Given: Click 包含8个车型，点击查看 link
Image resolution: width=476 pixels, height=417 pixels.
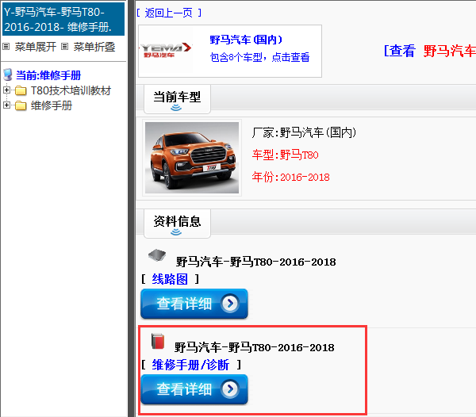Looking at the screenshot, I should pos(259,57).
